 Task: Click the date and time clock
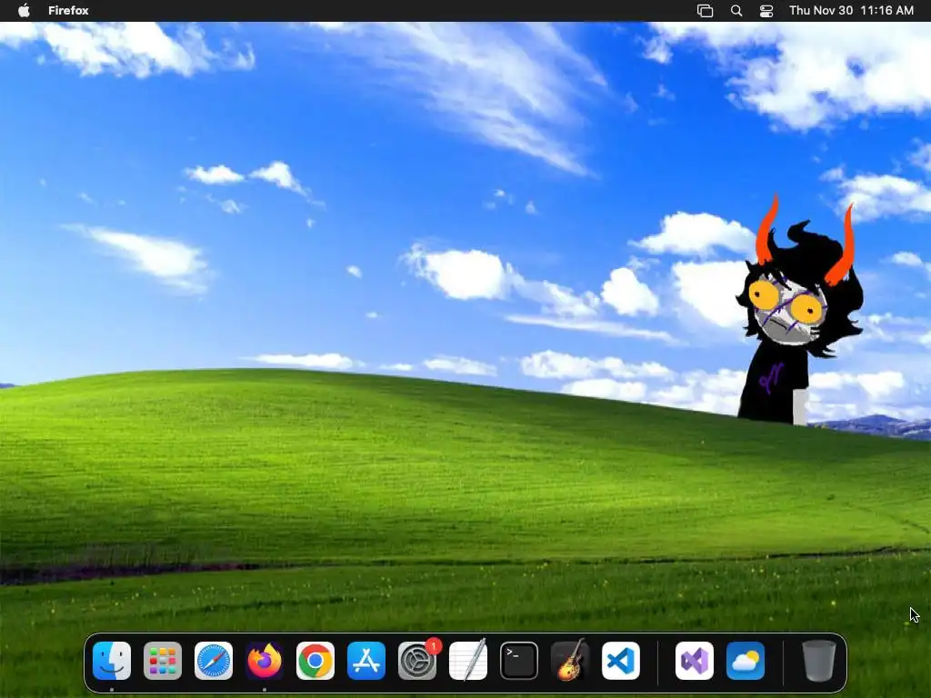(851, 11)
